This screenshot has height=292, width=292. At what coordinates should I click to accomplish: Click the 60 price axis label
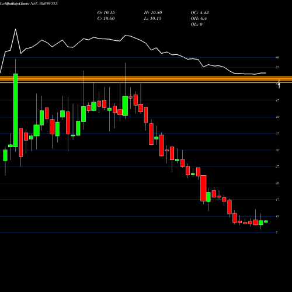click(x=277, y=57)
